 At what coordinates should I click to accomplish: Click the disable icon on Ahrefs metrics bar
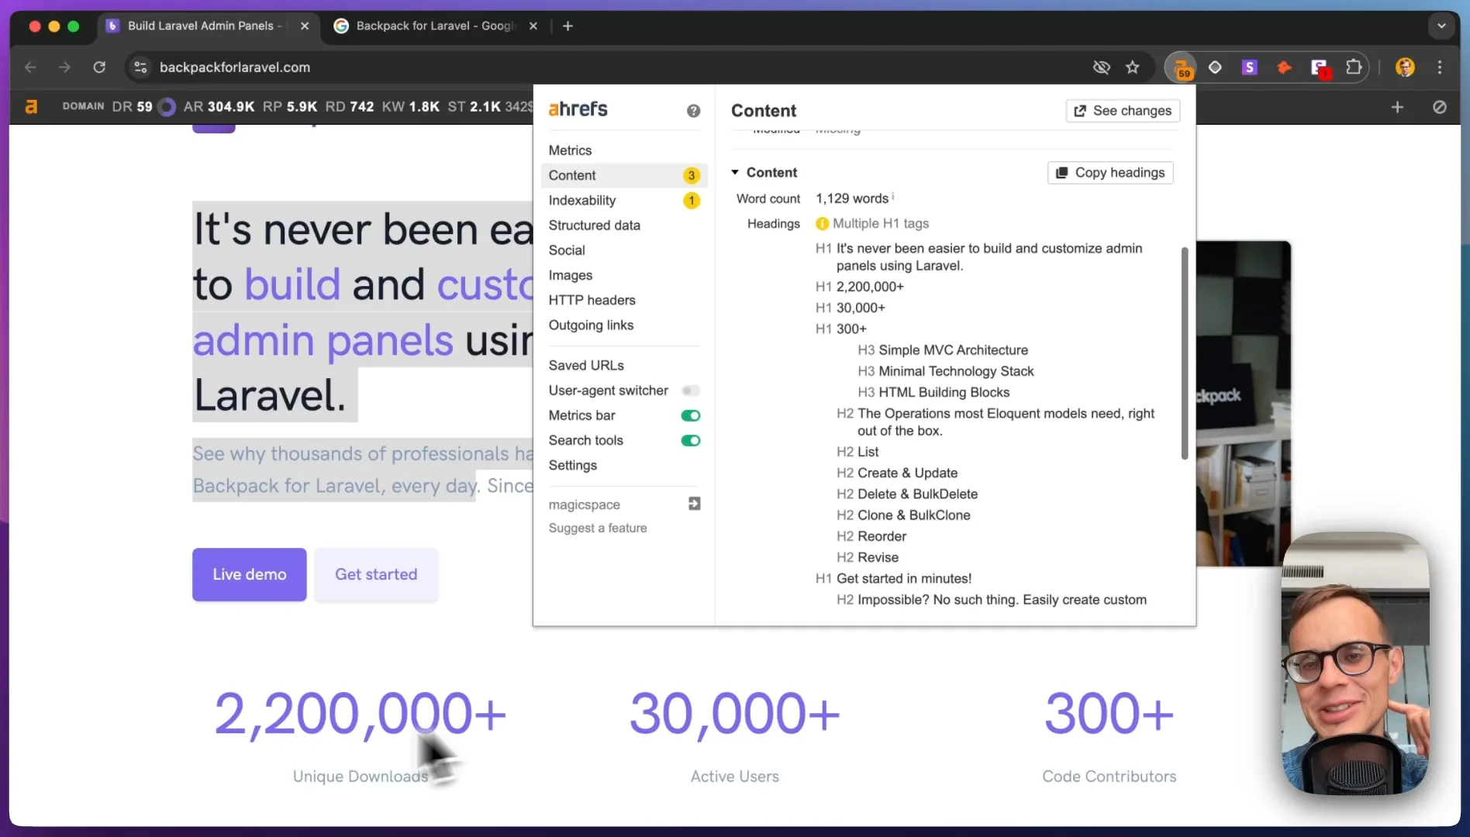coord(1440,107)
